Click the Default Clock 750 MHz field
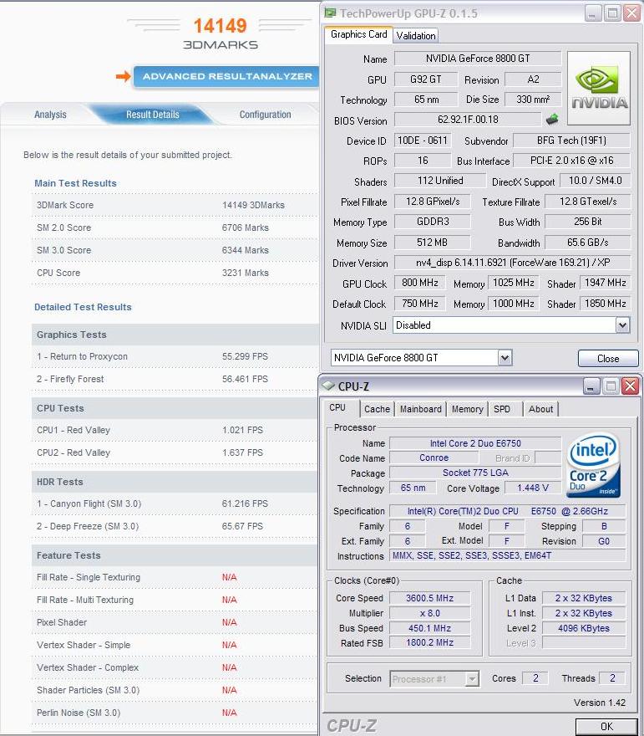 coord(420,304)
